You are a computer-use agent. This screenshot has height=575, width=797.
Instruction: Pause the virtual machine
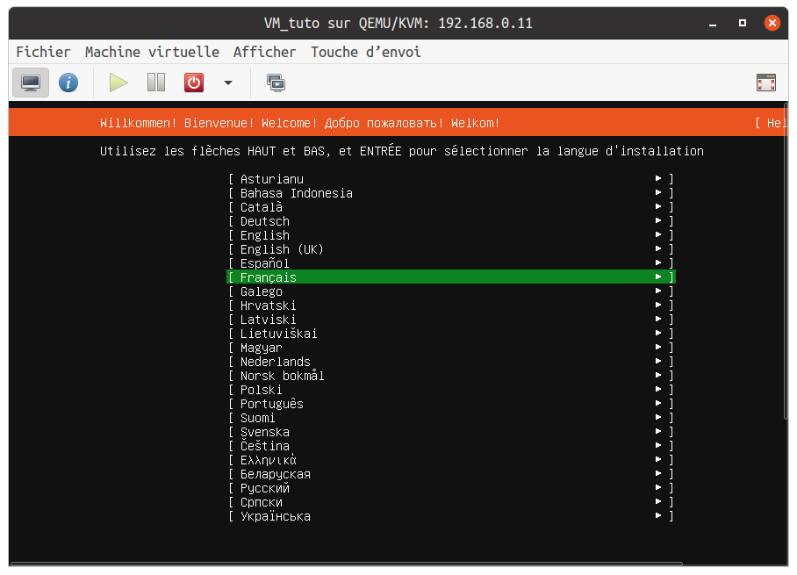pyautogui.click(x=156, y=83)
